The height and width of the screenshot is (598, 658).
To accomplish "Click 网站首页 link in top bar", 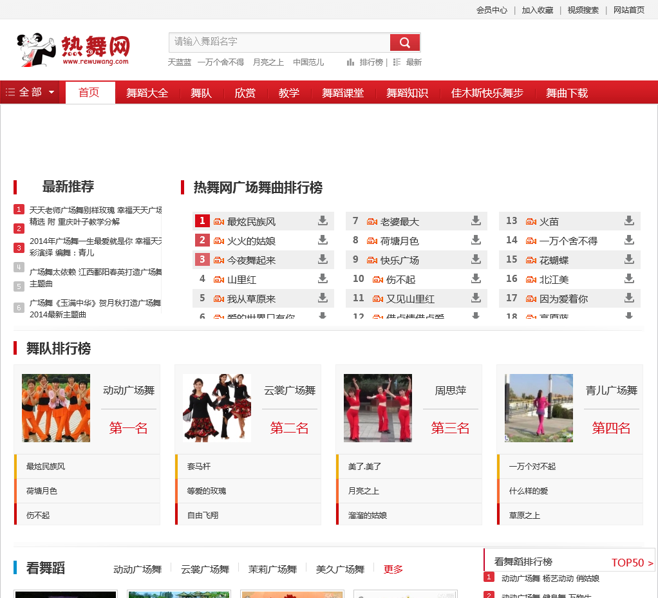I will point(628,10).
